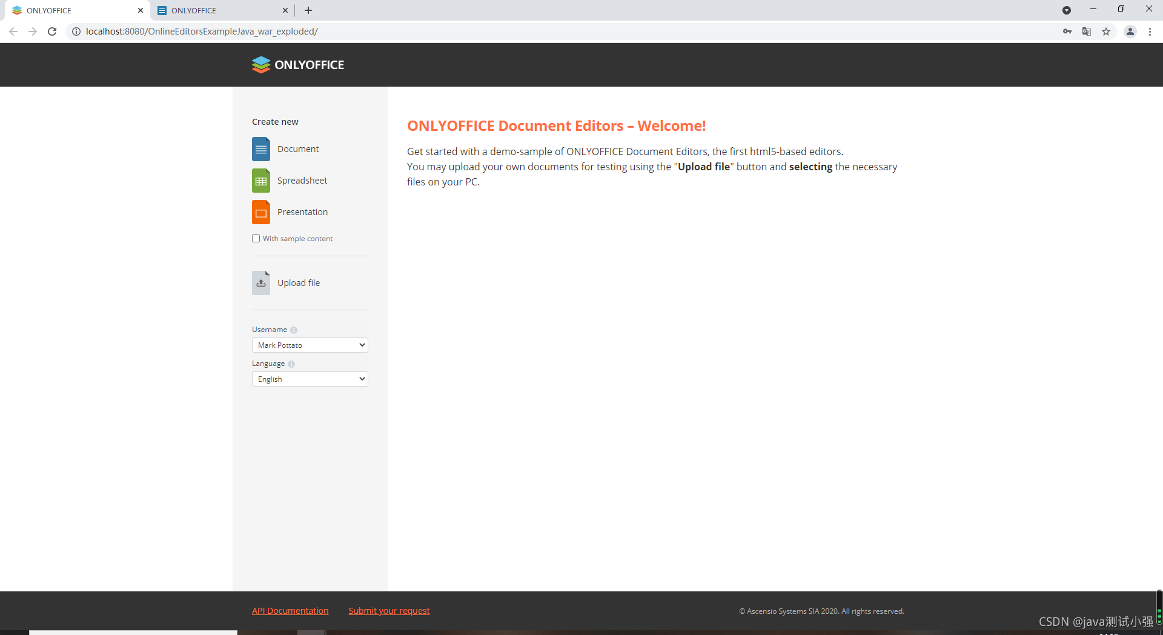Viewport: 1163px width, 635px height.
Task: Click the Language info icon
Action: pos(291,364)
